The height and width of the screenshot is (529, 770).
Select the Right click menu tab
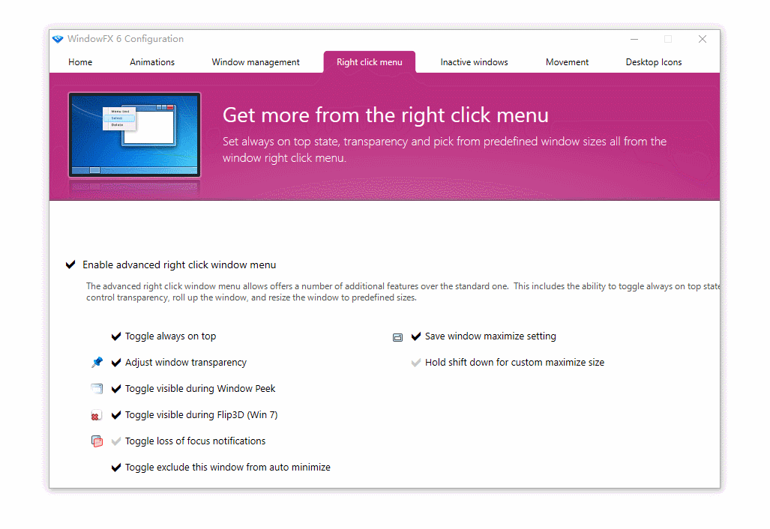(370, 62)
